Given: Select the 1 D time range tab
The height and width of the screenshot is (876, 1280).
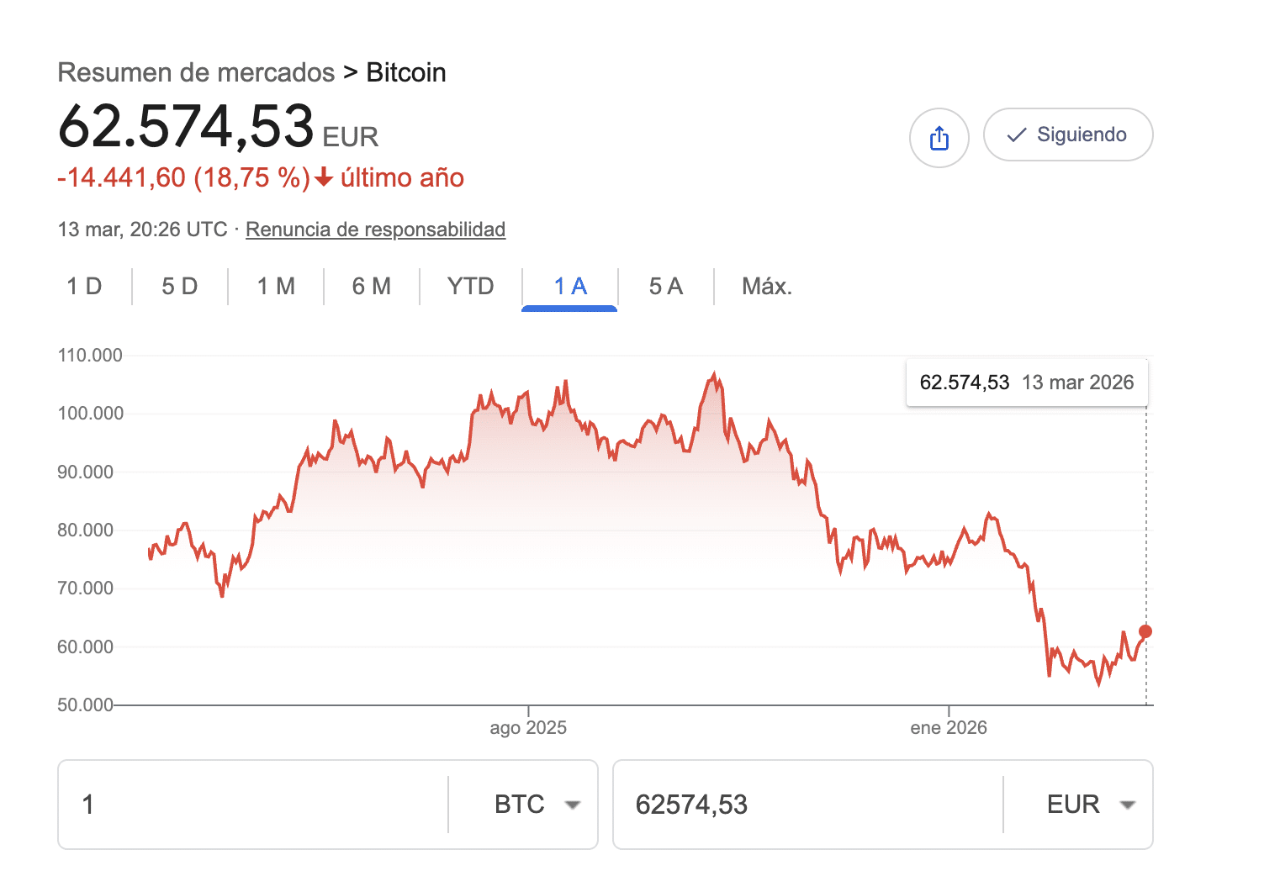Looking at the screenshot, I should pyautogui.click(x=84, y=287).
